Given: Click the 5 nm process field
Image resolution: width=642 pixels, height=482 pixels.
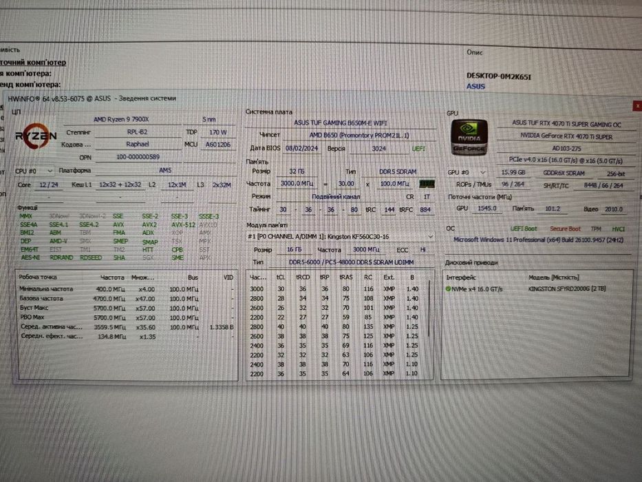Looking at the screenshot, I should click(208, 119).
